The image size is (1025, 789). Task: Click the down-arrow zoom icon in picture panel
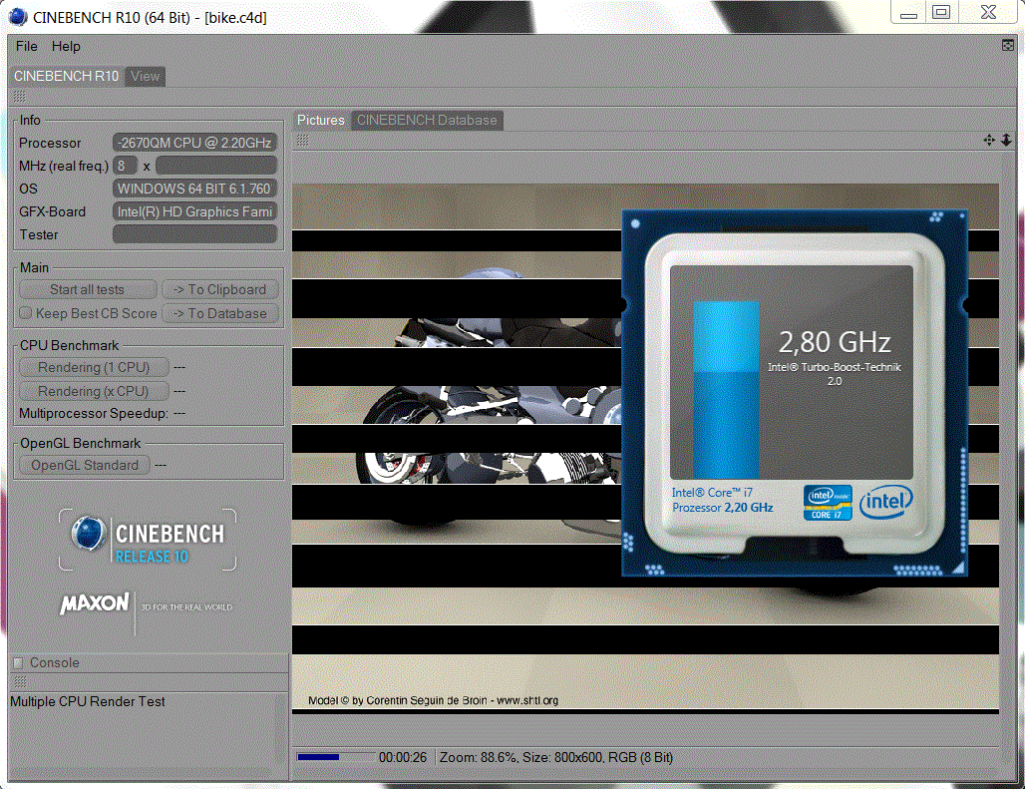[1006, 140]
